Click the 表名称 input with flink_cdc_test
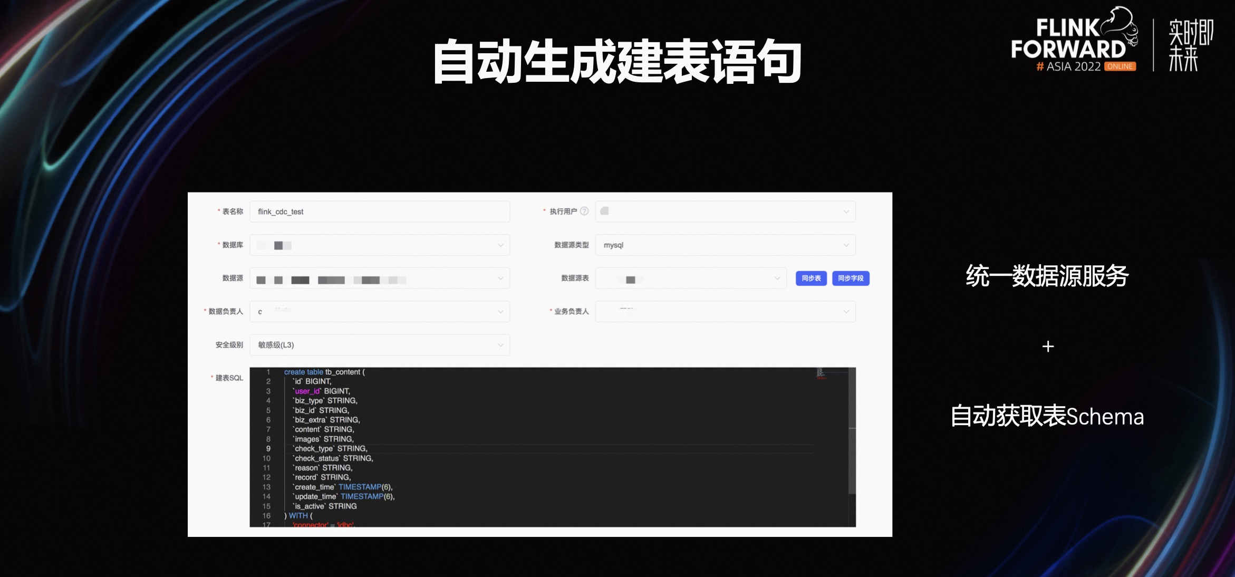Image resolution: width=1235 pixels, height=577 pixels. [380, 211]
